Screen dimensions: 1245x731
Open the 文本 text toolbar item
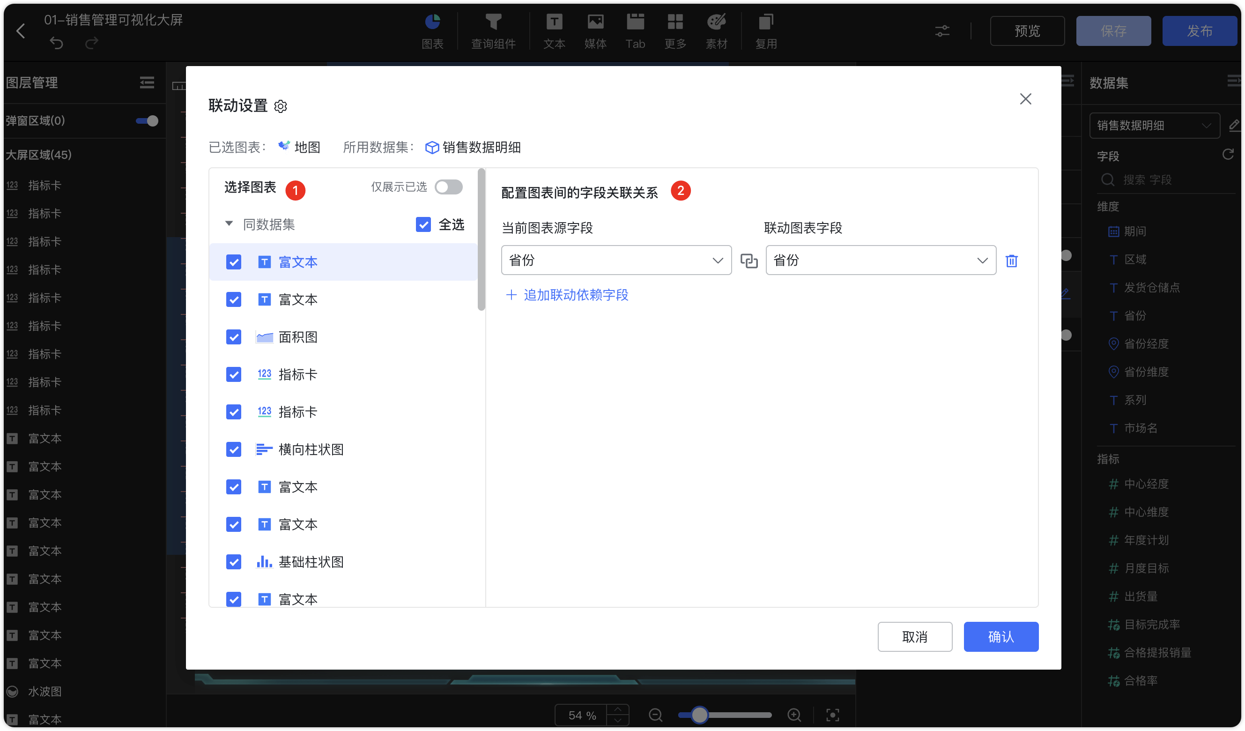[554, 31]
